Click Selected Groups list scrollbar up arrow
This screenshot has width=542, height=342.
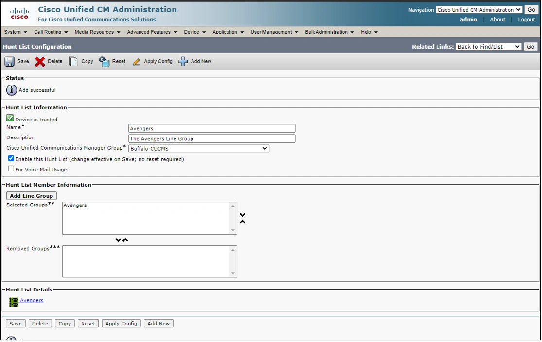click(x=233, y=206)
